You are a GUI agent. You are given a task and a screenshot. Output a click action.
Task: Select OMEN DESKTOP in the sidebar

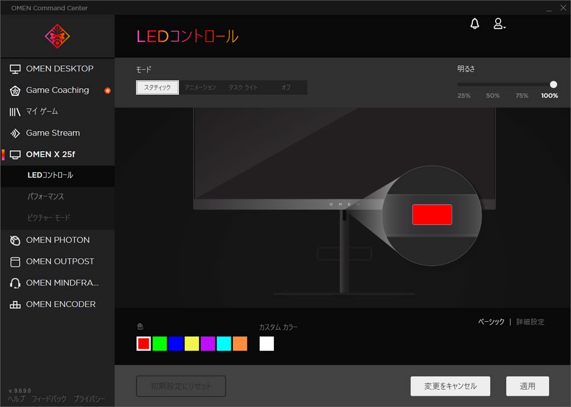point(59,69)
